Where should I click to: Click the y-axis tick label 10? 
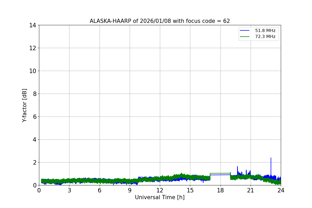pyautogui.click(x=33, y=71)
